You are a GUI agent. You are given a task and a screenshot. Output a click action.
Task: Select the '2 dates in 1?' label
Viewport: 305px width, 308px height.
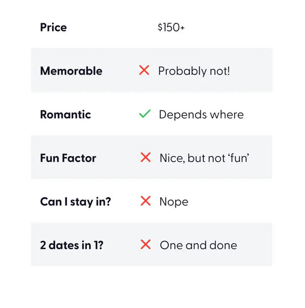pos(72,245)
